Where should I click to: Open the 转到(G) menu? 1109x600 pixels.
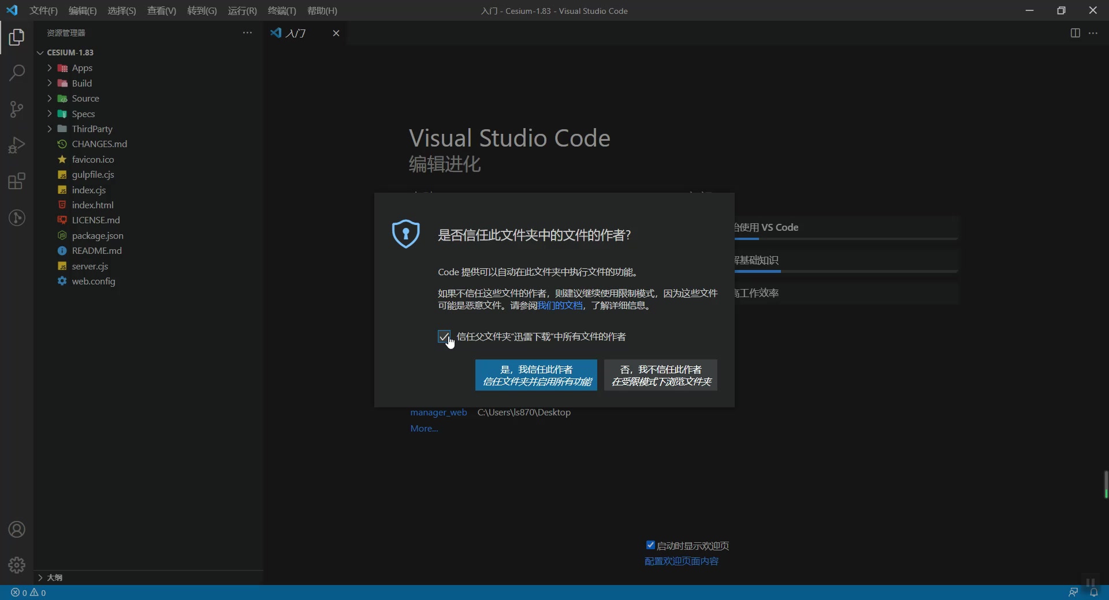coord(202,10)
